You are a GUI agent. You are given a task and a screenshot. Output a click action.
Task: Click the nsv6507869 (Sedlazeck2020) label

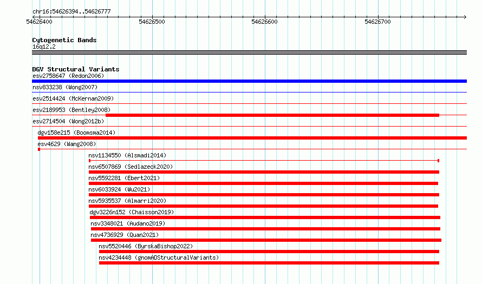click(131, 167)
